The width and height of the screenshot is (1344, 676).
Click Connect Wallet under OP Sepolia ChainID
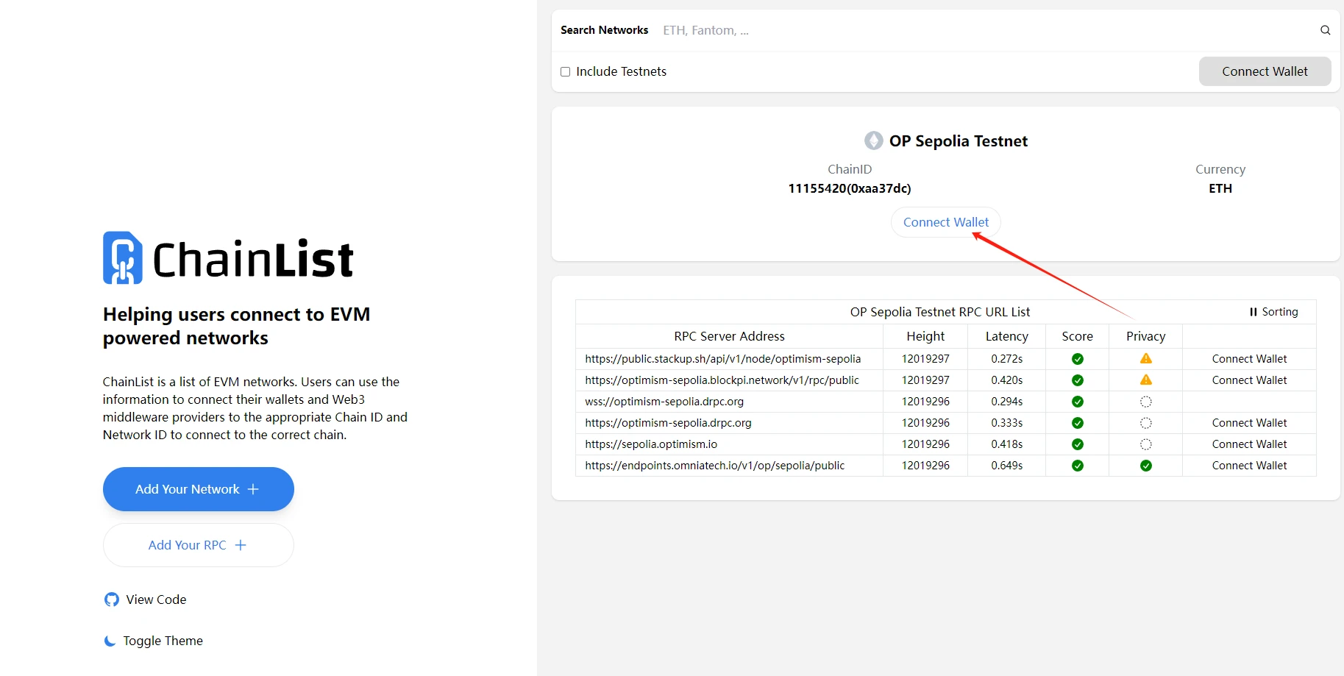pos(945,222)
